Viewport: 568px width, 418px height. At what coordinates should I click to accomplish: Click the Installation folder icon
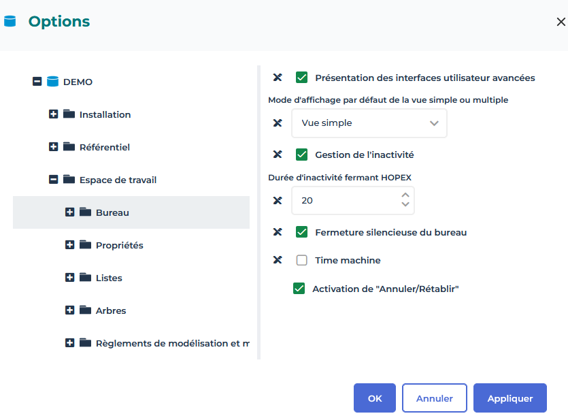tap(69, 114)
